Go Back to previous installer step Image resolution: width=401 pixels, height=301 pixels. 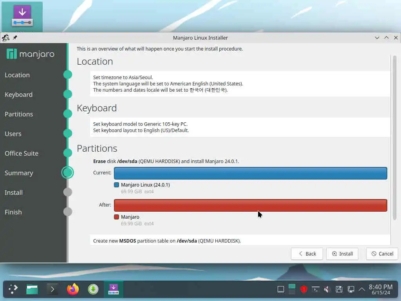click(307, 254)
